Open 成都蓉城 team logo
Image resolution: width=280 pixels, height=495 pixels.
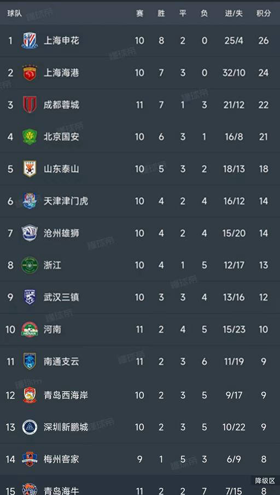30,105
